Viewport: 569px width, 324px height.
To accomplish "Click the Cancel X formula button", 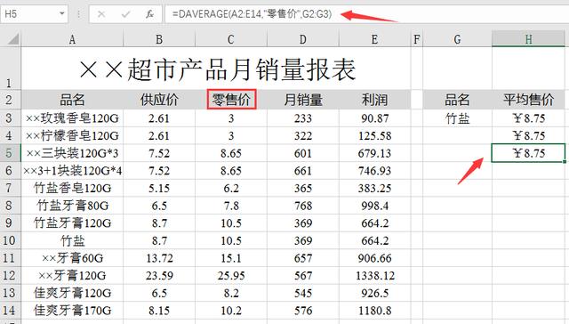I will [x=101, y=14].
